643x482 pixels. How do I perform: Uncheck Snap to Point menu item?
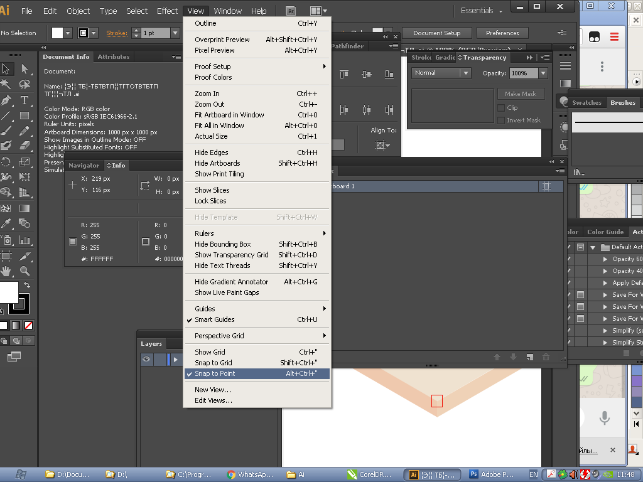coord(215,373)
